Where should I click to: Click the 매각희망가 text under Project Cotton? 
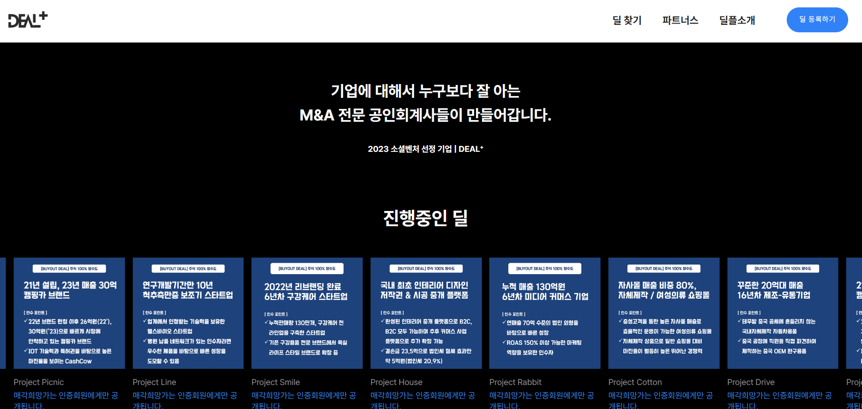pyautogui.click(x=660, y=400)
